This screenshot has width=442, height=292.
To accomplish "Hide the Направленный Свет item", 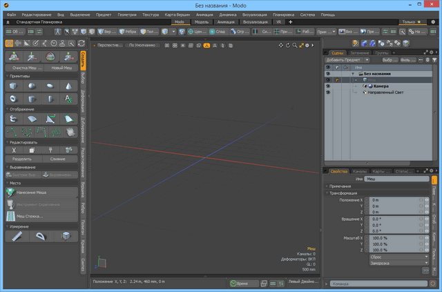I will point(327,93).
